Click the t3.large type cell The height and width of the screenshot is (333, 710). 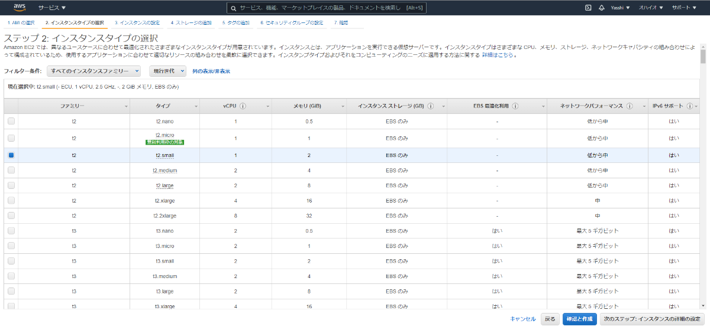[x=165, y=290]
